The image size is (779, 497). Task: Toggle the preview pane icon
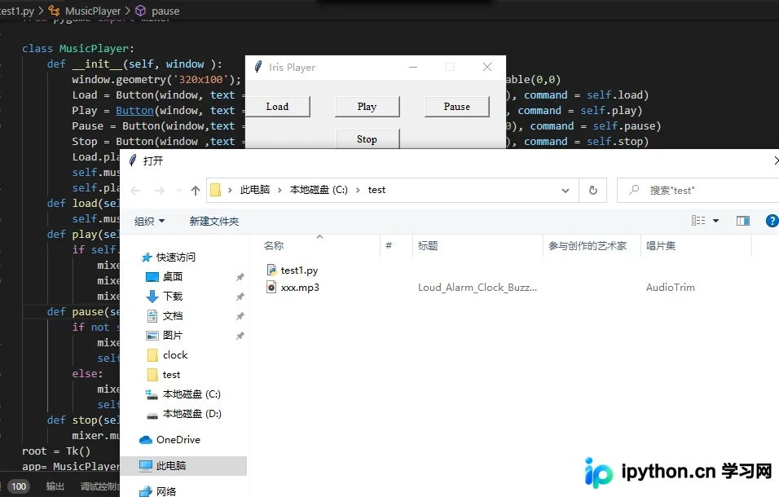(742, 221)
